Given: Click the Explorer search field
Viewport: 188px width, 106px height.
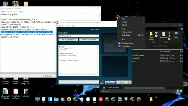Looking at the screenshot, I should pos(164,46).
